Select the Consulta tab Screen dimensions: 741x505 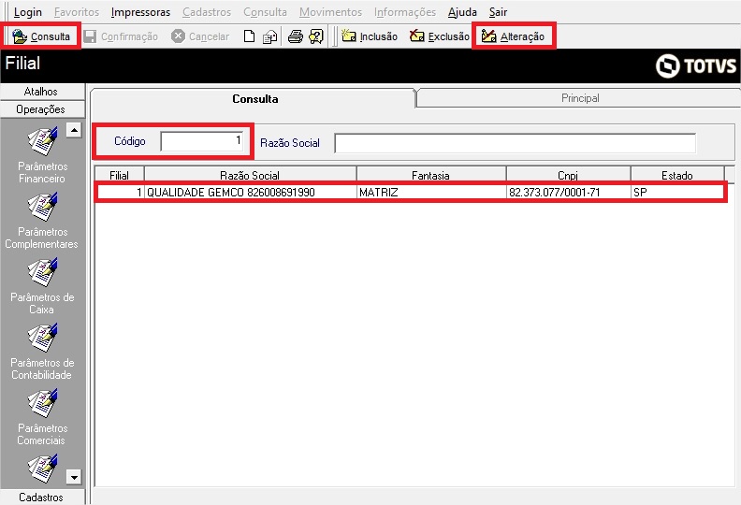tap(254, 98)
